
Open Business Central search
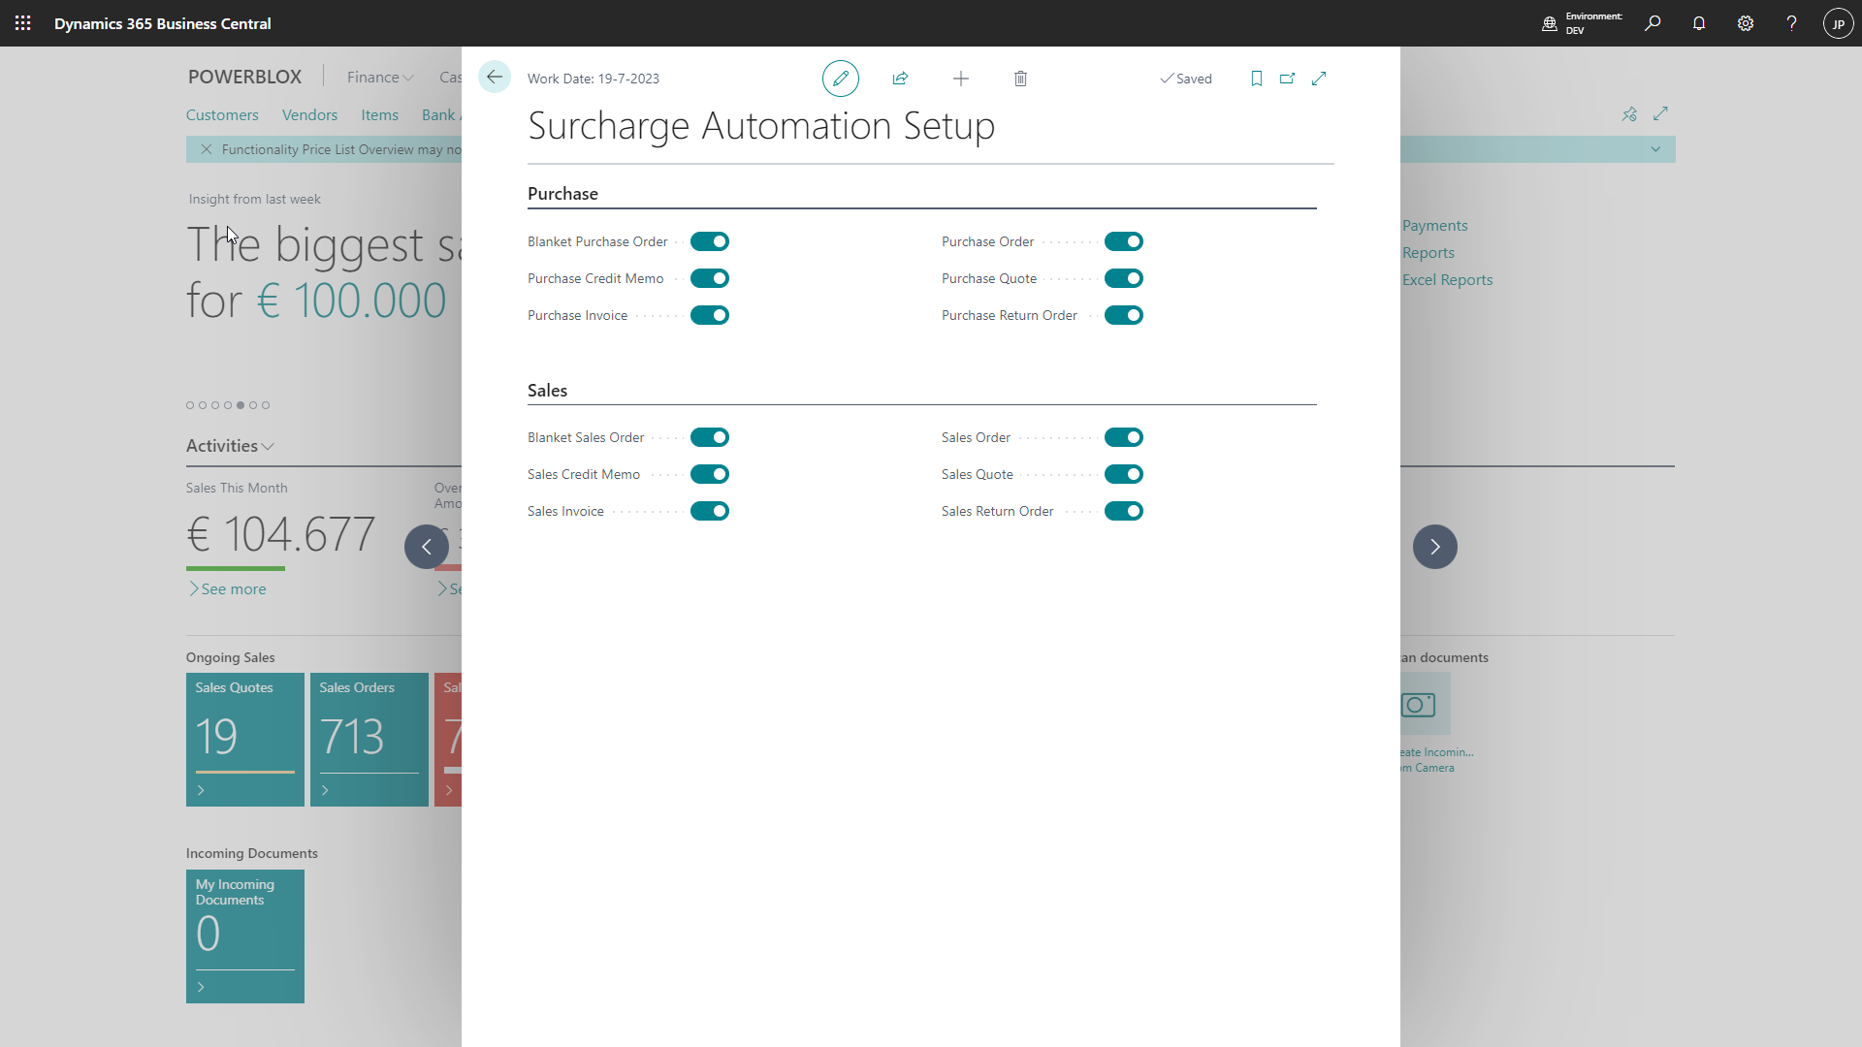[1653, 22]
